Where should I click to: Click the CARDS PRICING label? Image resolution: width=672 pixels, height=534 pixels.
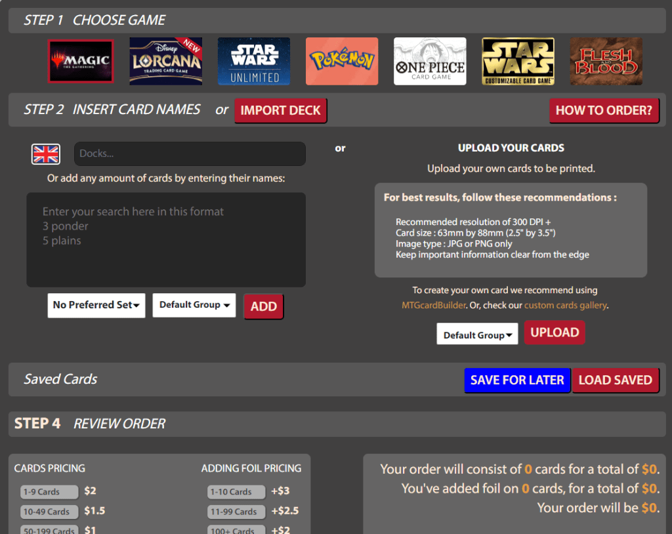point(50,468)
